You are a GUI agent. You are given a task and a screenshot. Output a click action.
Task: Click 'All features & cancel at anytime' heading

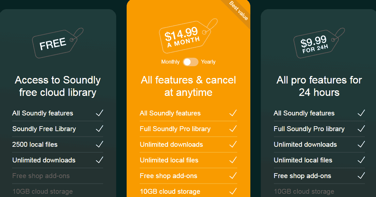point(188,86)
